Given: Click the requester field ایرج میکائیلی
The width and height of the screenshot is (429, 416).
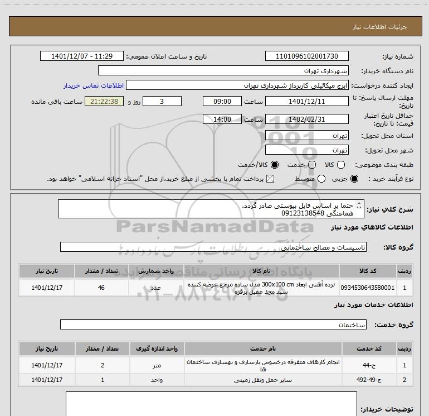Looking at the screenshot, I should (x=237, y=85).
